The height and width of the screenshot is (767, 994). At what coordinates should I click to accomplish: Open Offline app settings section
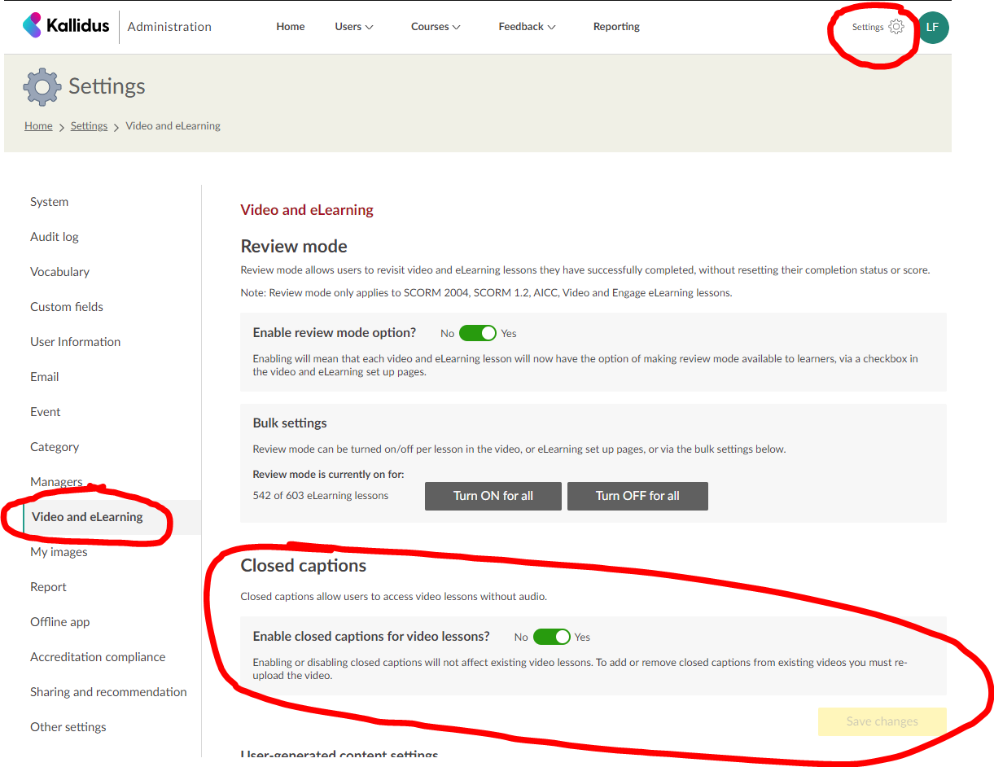pyautogui.click(x=60, y=622)
